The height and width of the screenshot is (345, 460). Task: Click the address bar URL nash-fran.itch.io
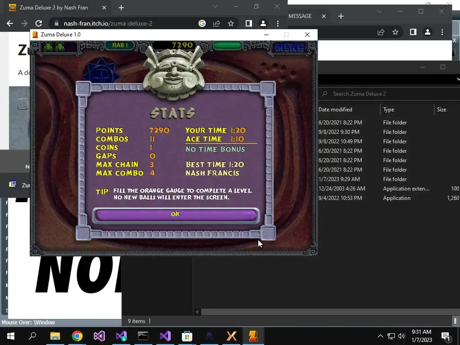click(x=108, y=23)
